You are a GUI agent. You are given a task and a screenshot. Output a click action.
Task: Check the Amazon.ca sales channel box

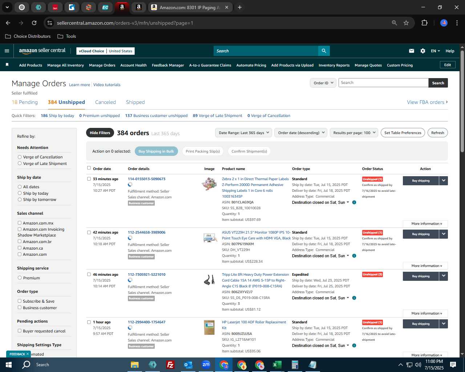[20, 248]
